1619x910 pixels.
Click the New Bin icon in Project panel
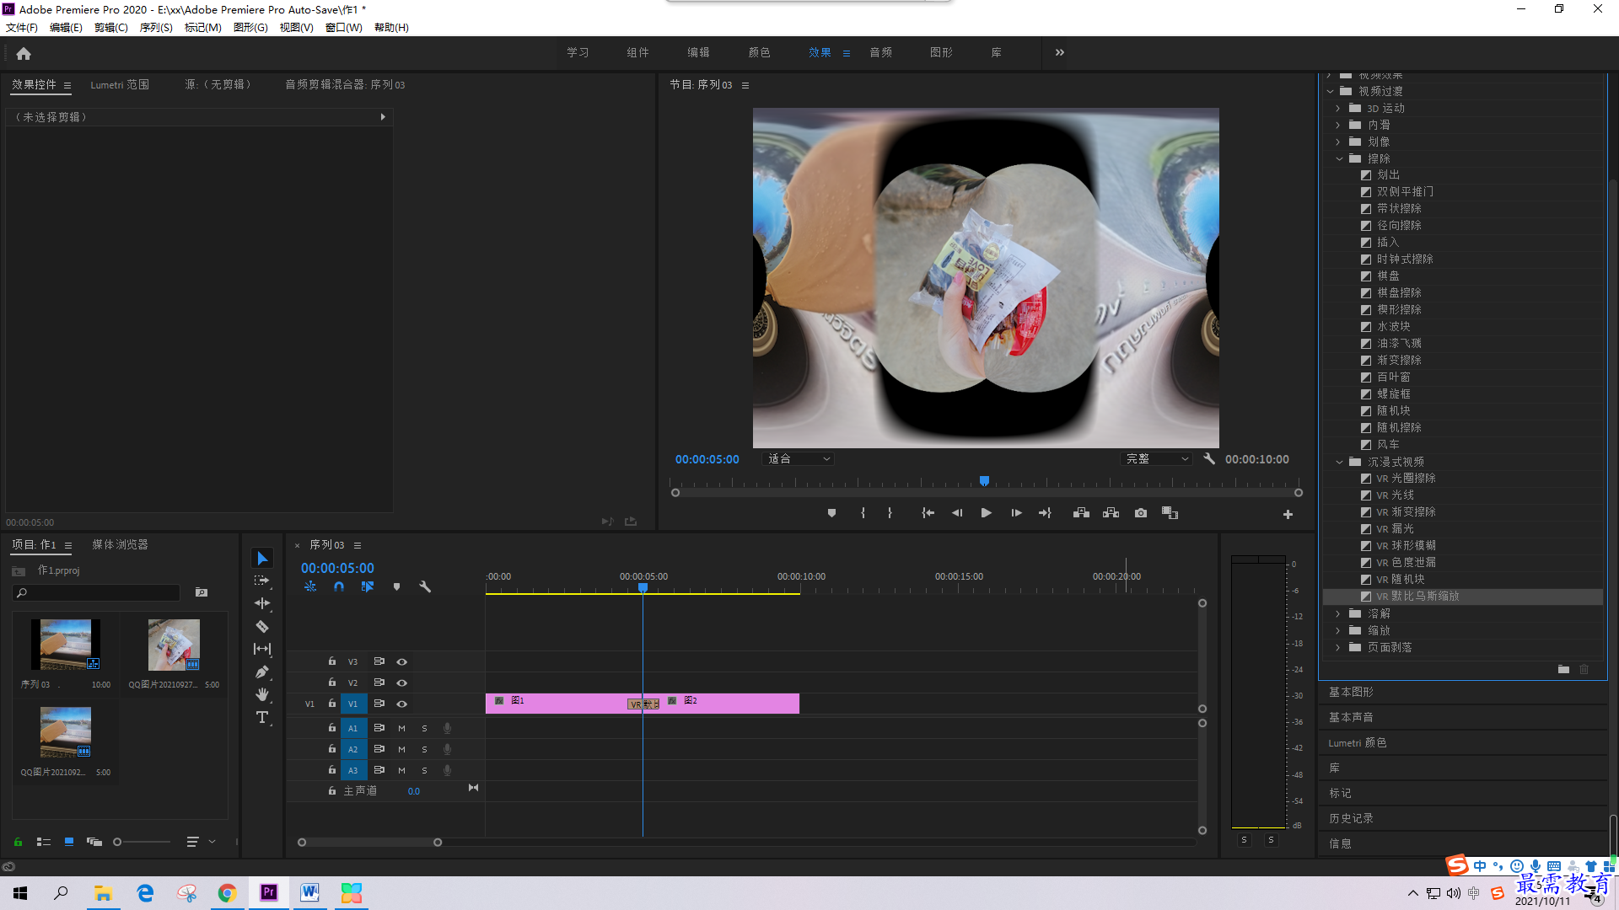point(202,592)
